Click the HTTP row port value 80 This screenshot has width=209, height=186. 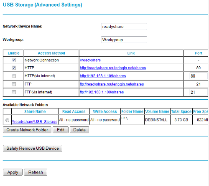[199, 68]
